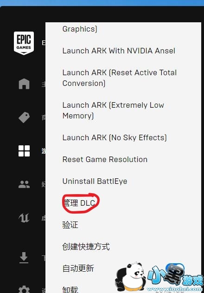This screenshot has height=293, width=204.
Task: Open Settings using the gear icon
Action: pos(24,289)
